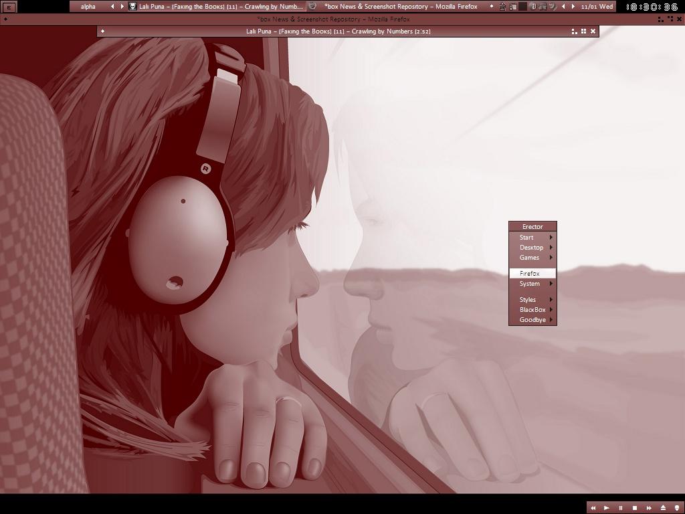Click the alpha workspace label

(x=88, y=7)
